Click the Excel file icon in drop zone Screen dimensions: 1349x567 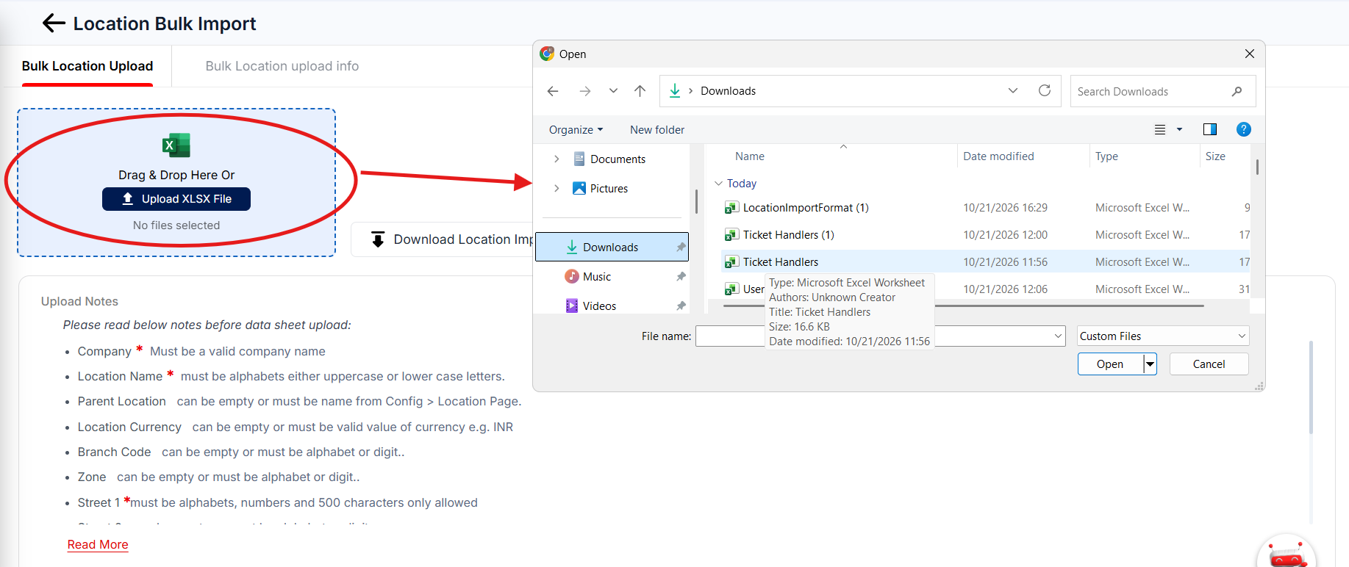tap(176, 145)
